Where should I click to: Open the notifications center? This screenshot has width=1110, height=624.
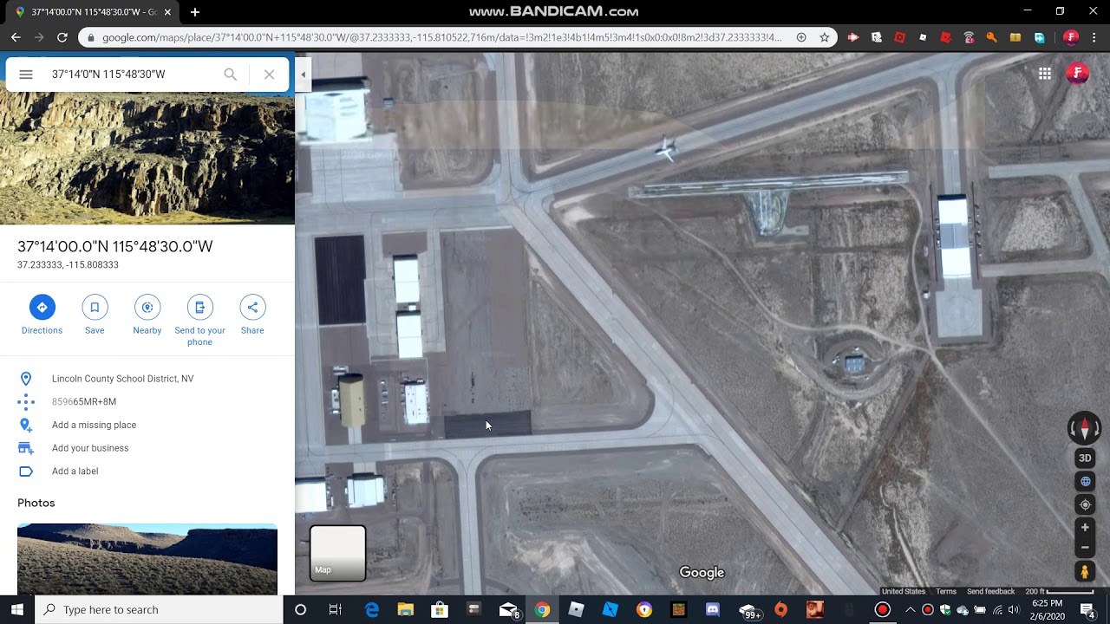point(1087,610)
